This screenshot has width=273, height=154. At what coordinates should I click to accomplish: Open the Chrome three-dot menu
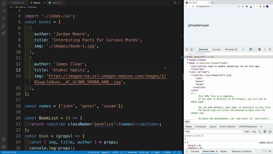(271, 6)
